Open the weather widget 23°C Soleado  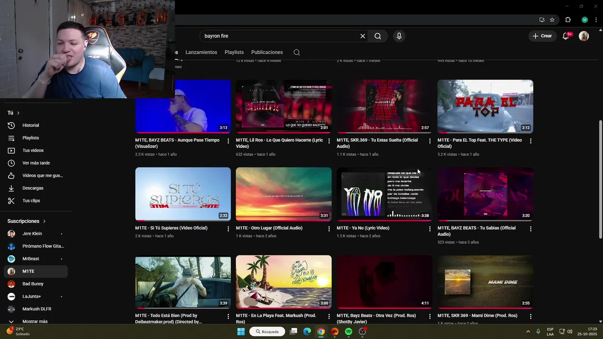18,331
